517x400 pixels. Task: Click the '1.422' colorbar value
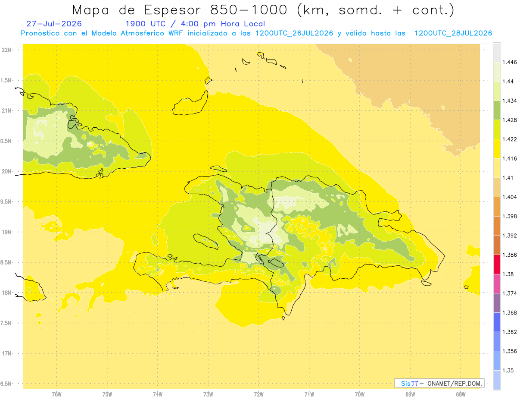[x=509, y=139]
